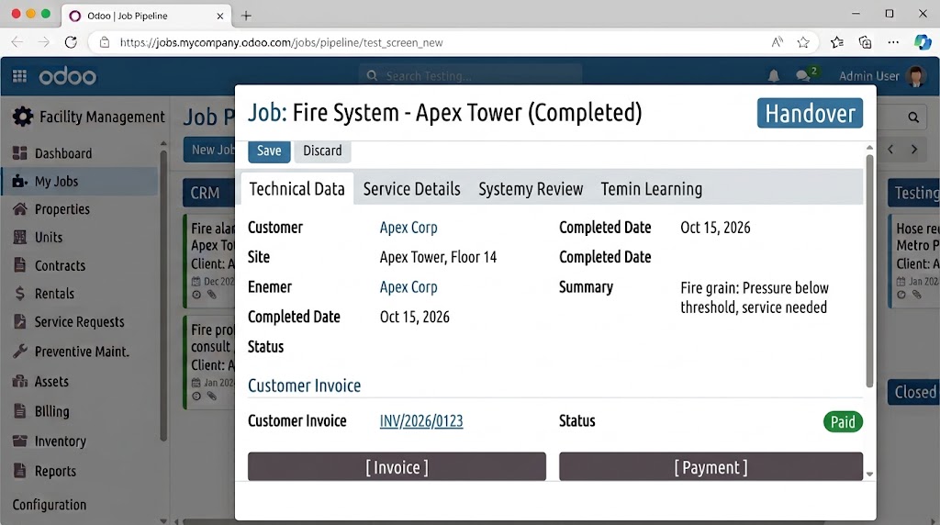Click the Testing column header
940x525 pixels.
point(913,193)
